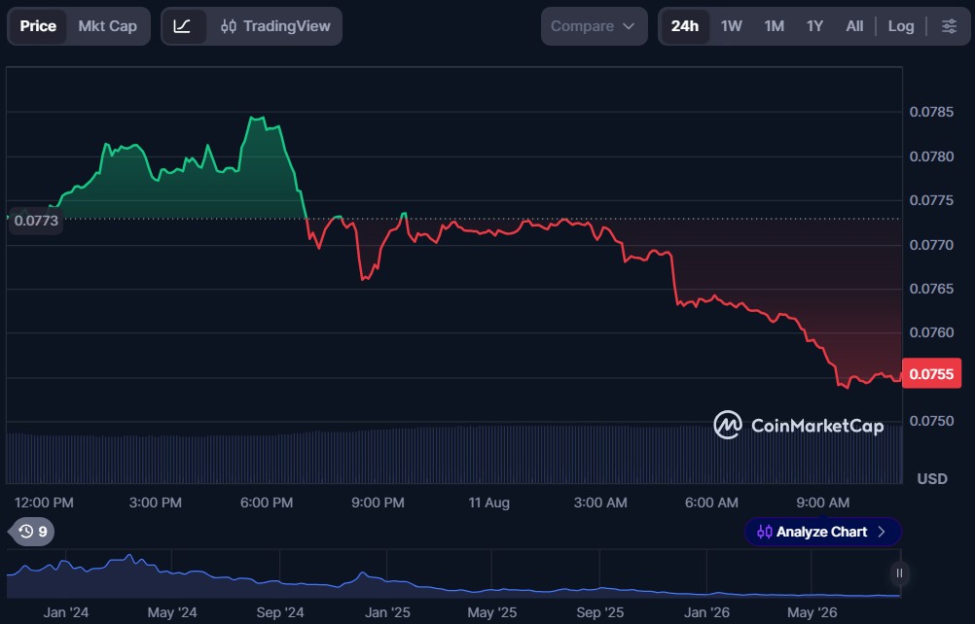Select the 24h time range
The width and height of the screenshot is (975, 624).
click(x=685, y=26)
